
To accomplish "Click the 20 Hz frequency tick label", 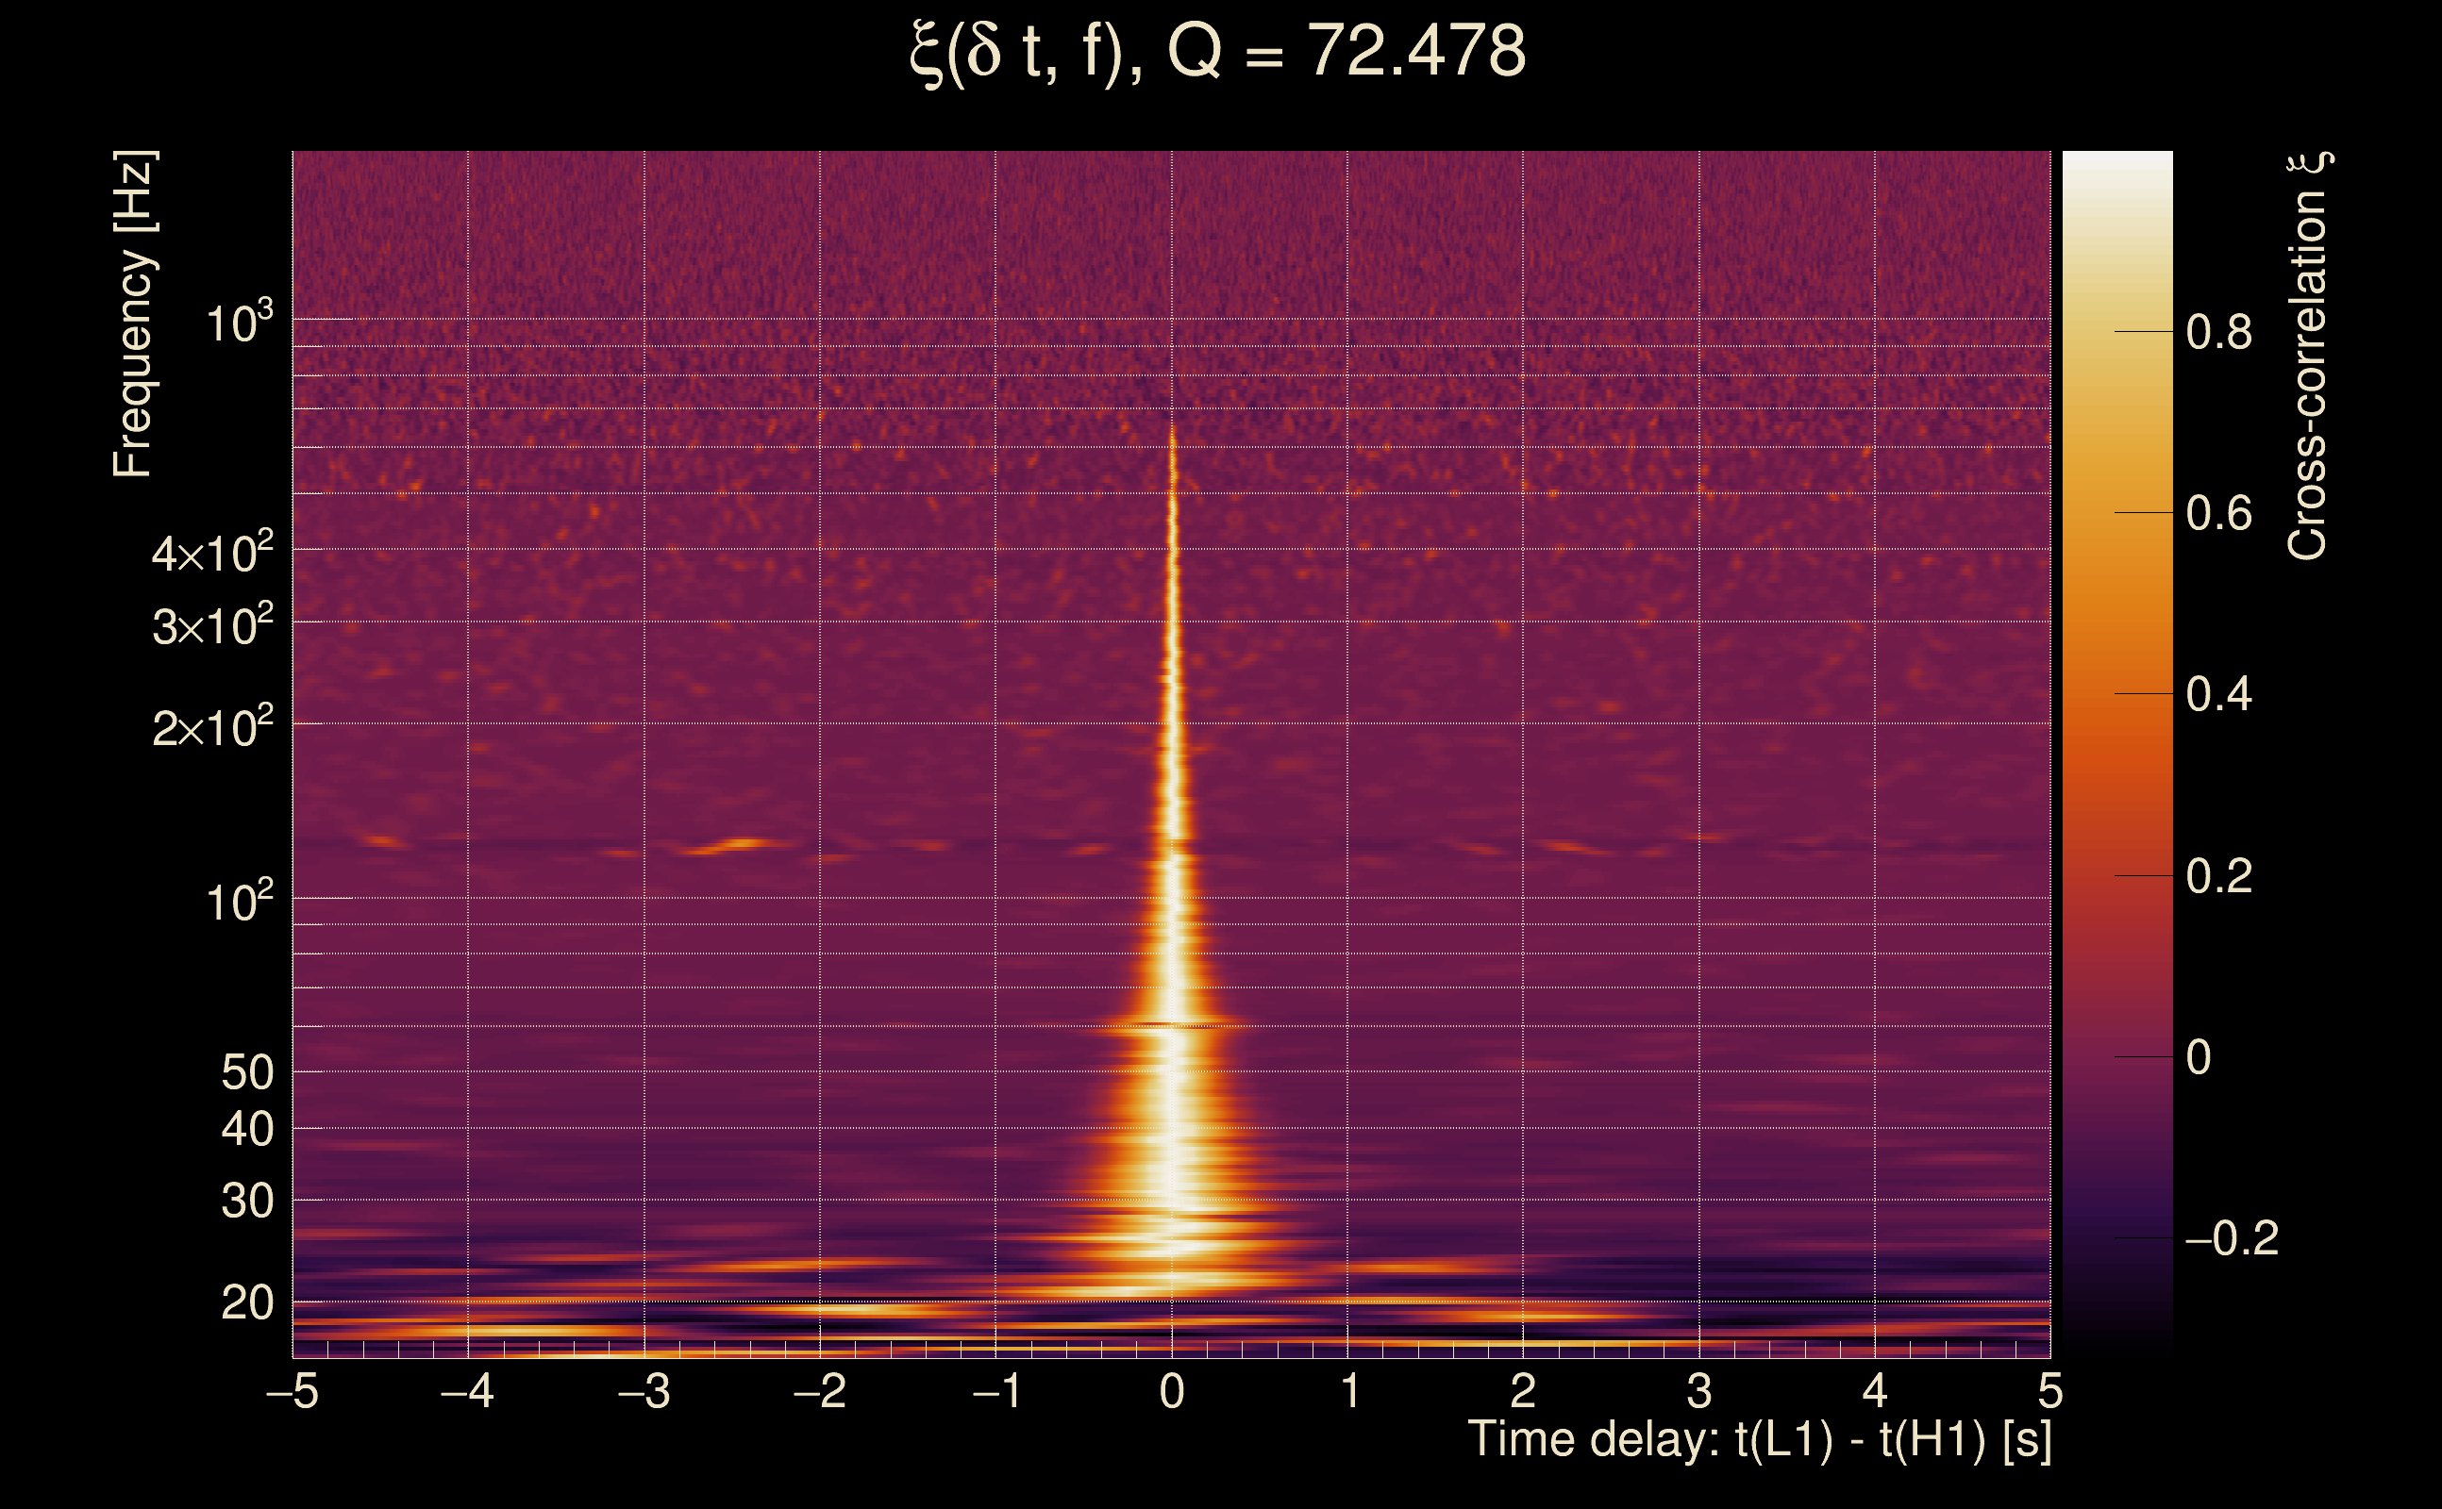I will (x=246, y=1303).
